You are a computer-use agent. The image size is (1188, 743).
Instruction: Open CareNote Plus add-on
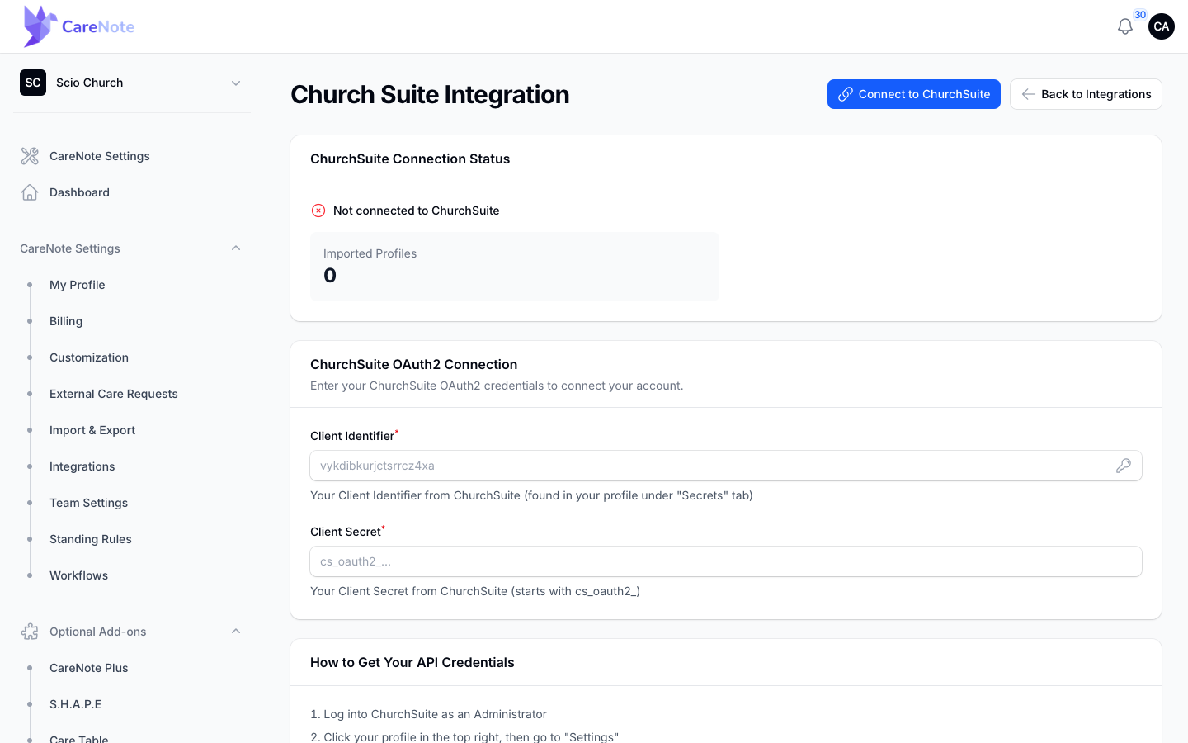(x=89, y=668)
